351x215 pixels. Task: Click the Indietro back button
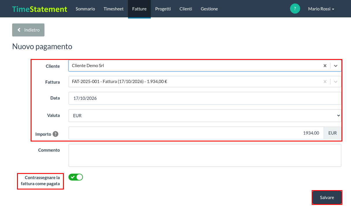tap(28, 30)
